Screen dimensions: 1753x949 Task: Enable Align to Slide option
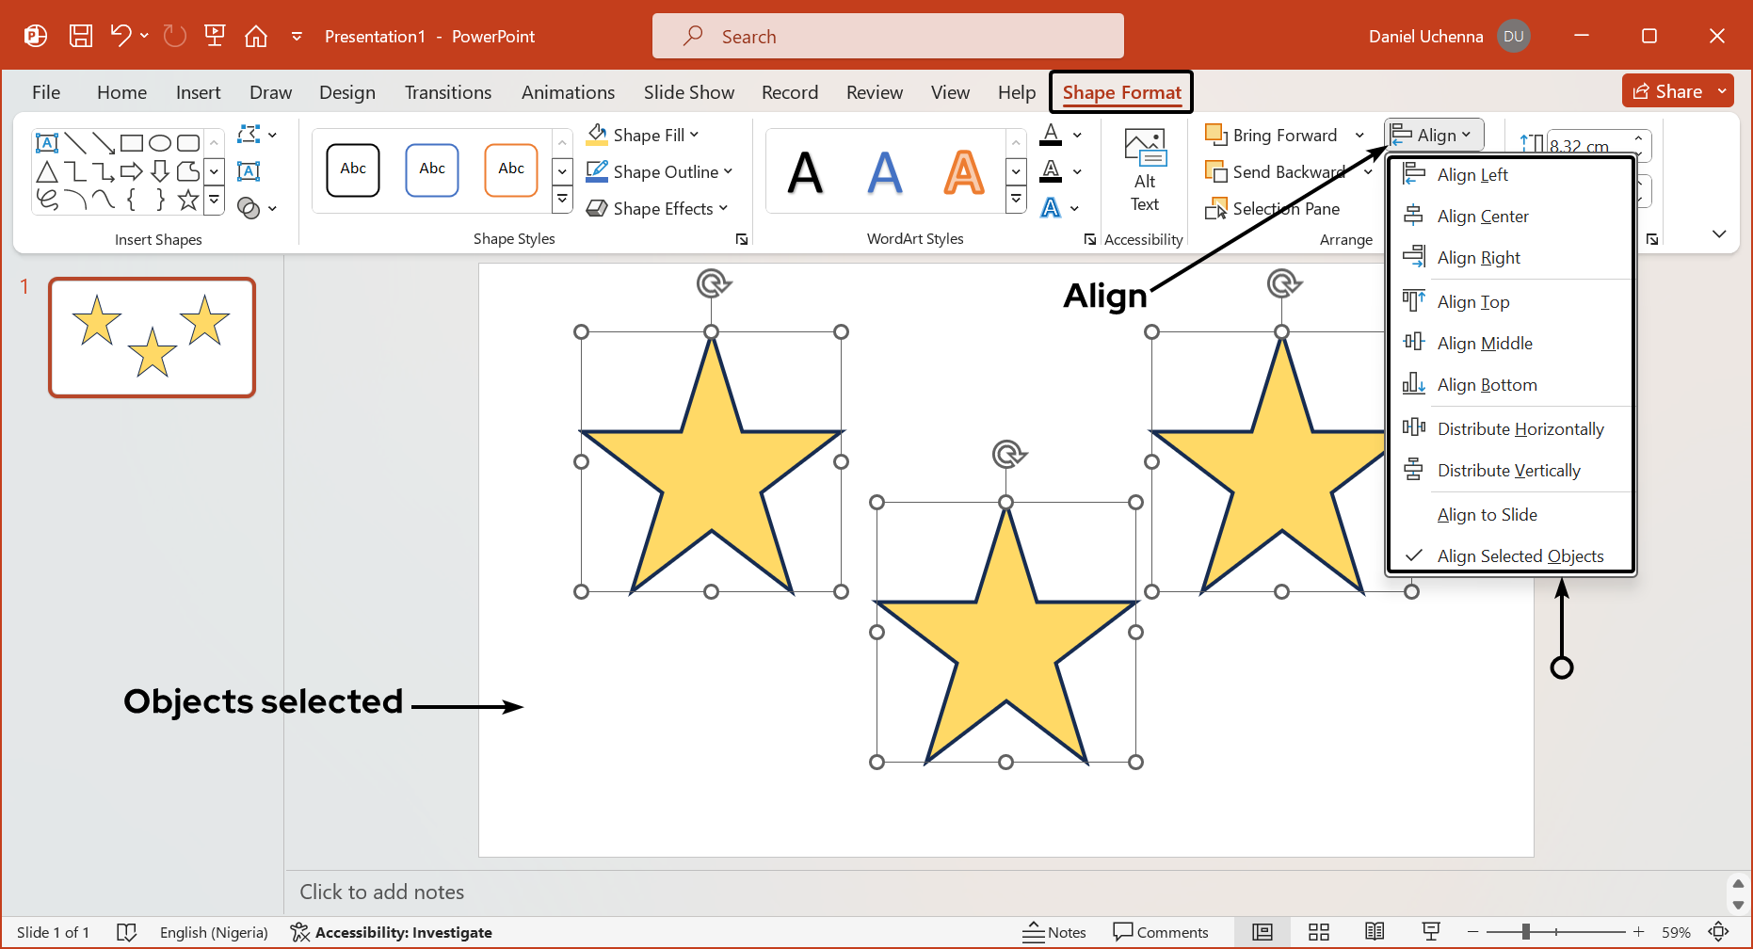pyautogui.click(x=1487, y=515)
